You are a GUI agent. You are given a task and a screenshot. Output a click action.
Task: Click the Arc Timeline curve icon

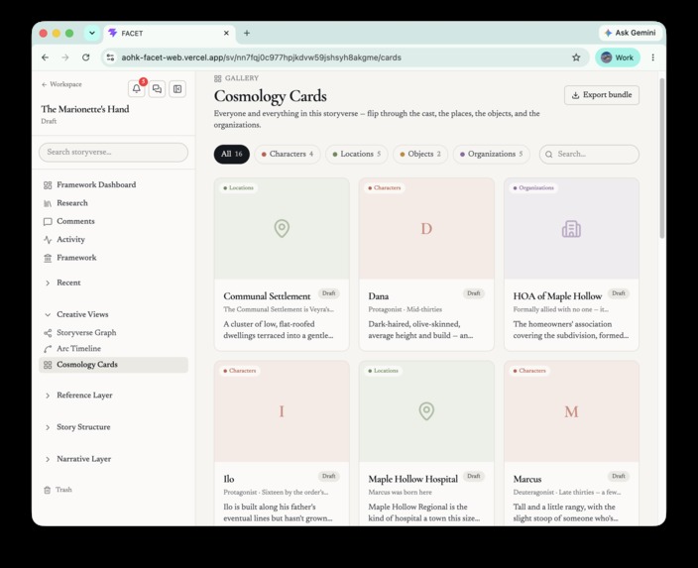[x=48, y=349]
